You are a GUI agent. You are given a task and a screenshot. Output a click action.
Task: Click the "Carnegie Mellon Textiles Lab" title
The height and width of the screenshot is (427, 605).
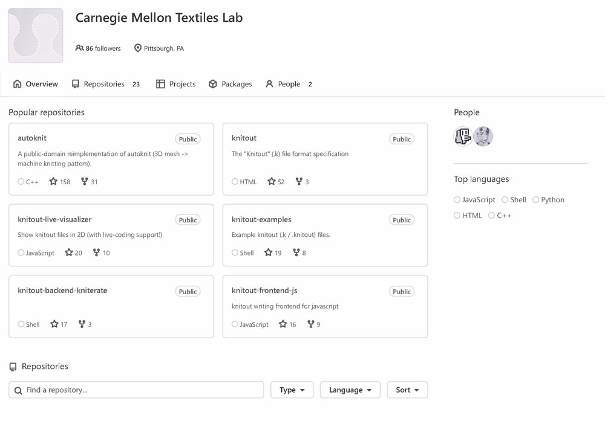coord(159,18)
